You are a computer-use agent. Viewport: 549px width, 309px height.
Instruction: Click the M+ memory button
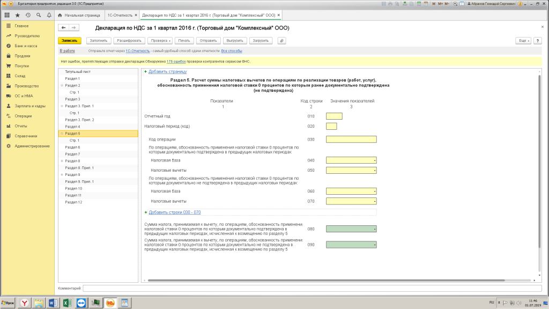(441, 4)
